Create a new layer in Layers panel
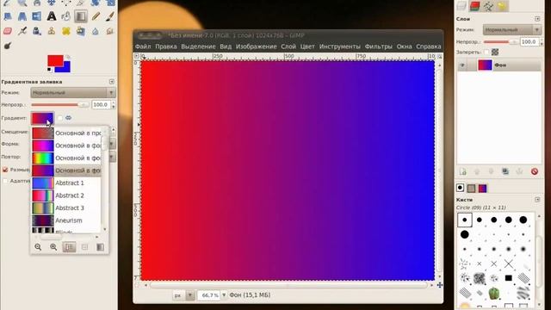The height and width of the screenshot is (310, 551). [463, 171]
